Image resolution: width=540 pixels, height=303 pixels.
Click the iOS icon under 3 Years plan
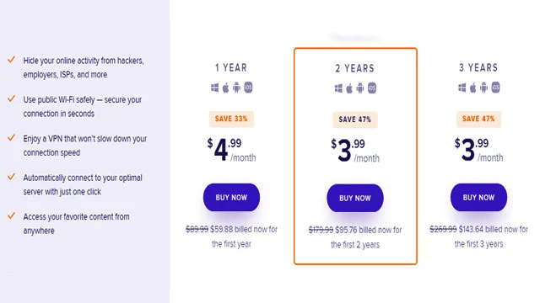click(x=495, y=88)
